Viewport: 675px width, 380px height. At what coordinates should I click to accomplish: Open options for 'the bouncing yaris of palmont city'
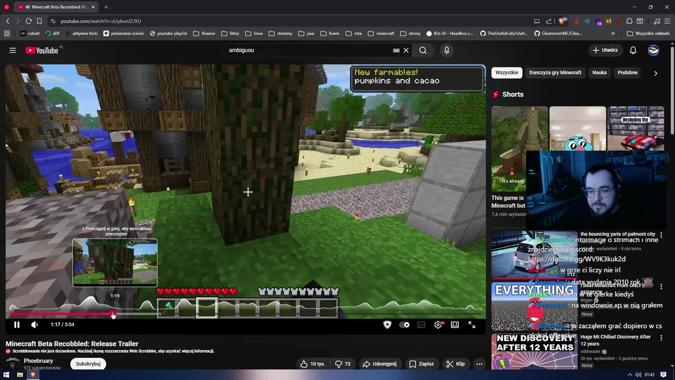point(661,234)
